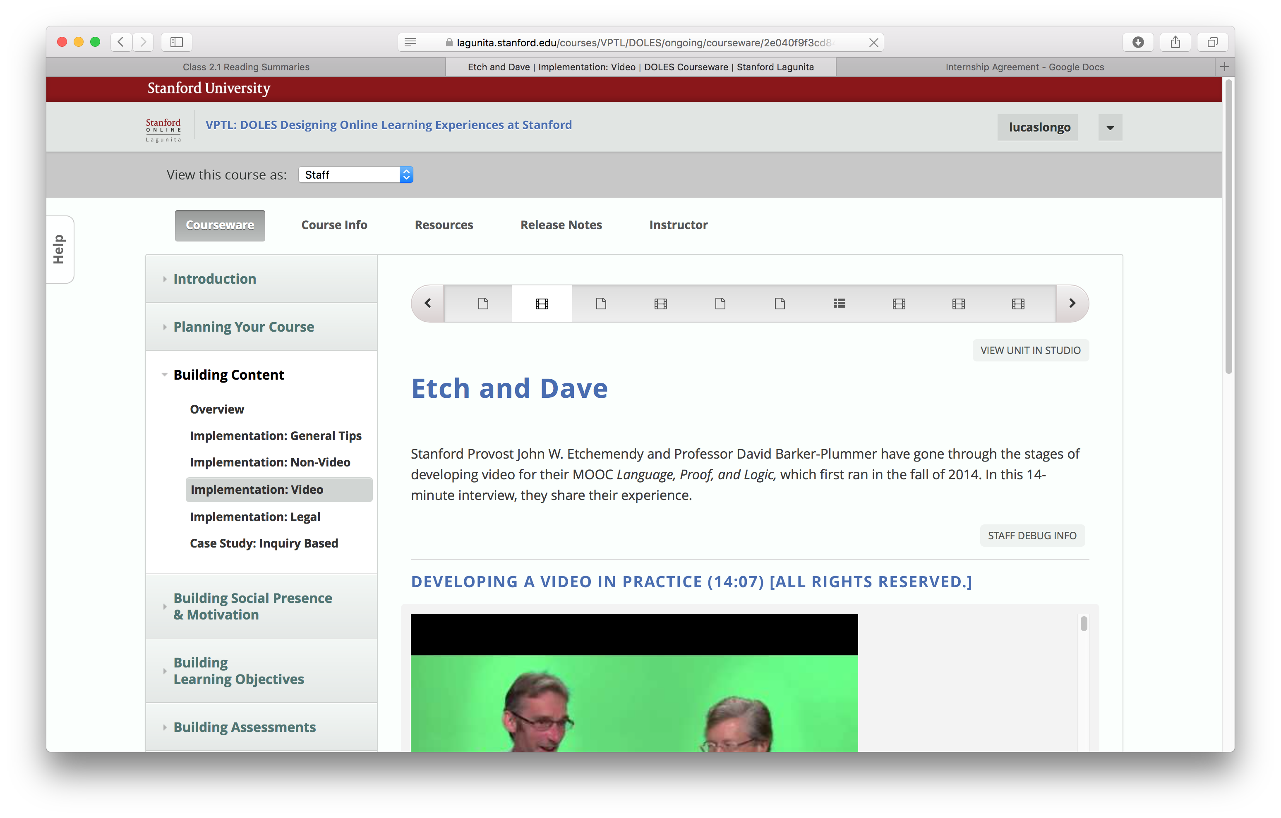
Task: Click the video transcript scrollbar handle
Action: 1084,623
